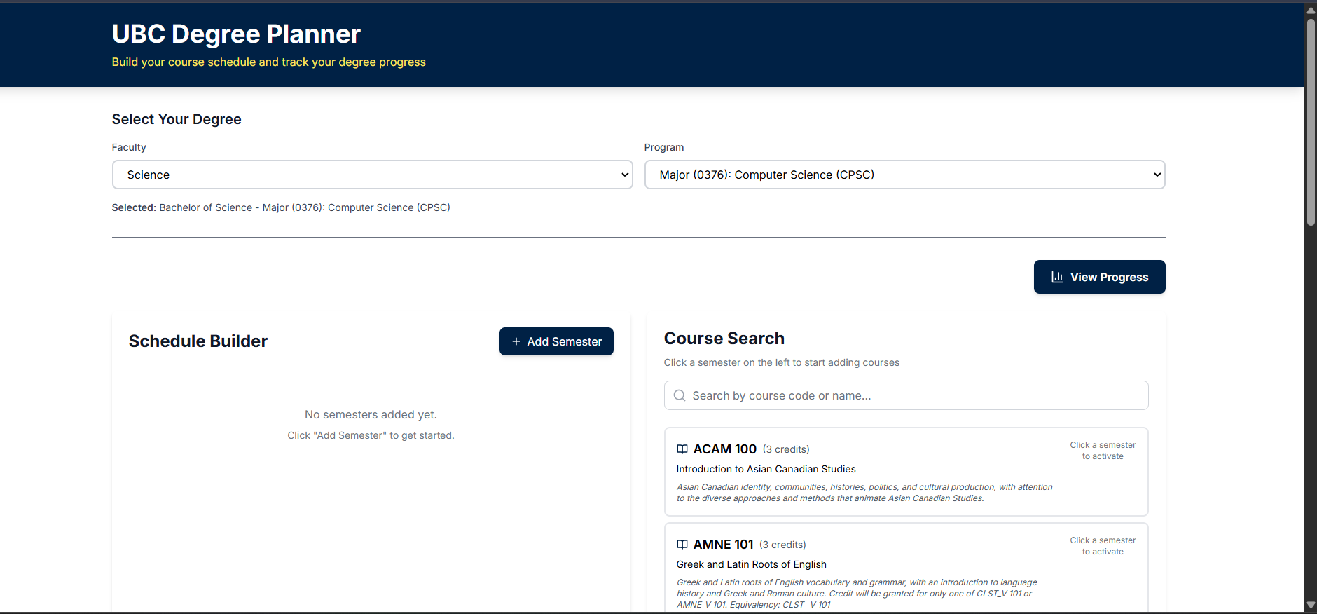Screen dimensions: 1317x614
Task: Open the Faculty dropdown showing Science
Action: 373,175
